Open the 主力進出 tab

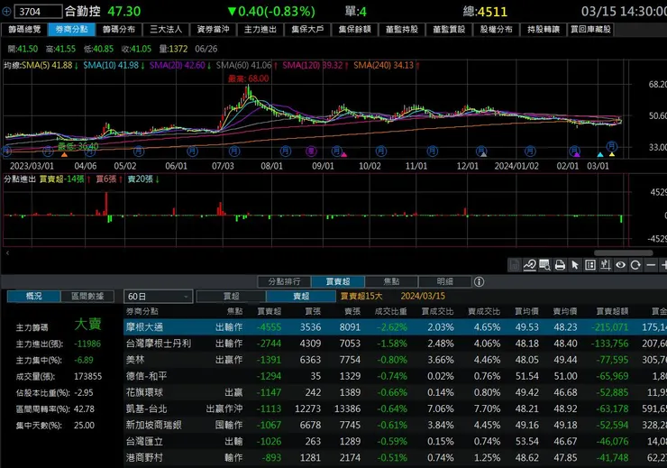point(260,30)
